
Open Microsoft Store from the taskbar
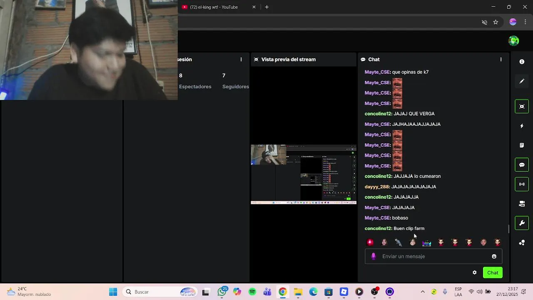pyautogui.click(x=329, y=292)
